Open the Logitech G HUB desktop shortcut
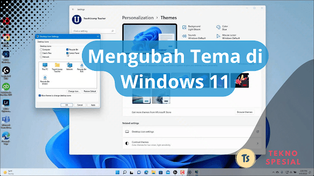The image size is (314, 176). click(6, 73)
